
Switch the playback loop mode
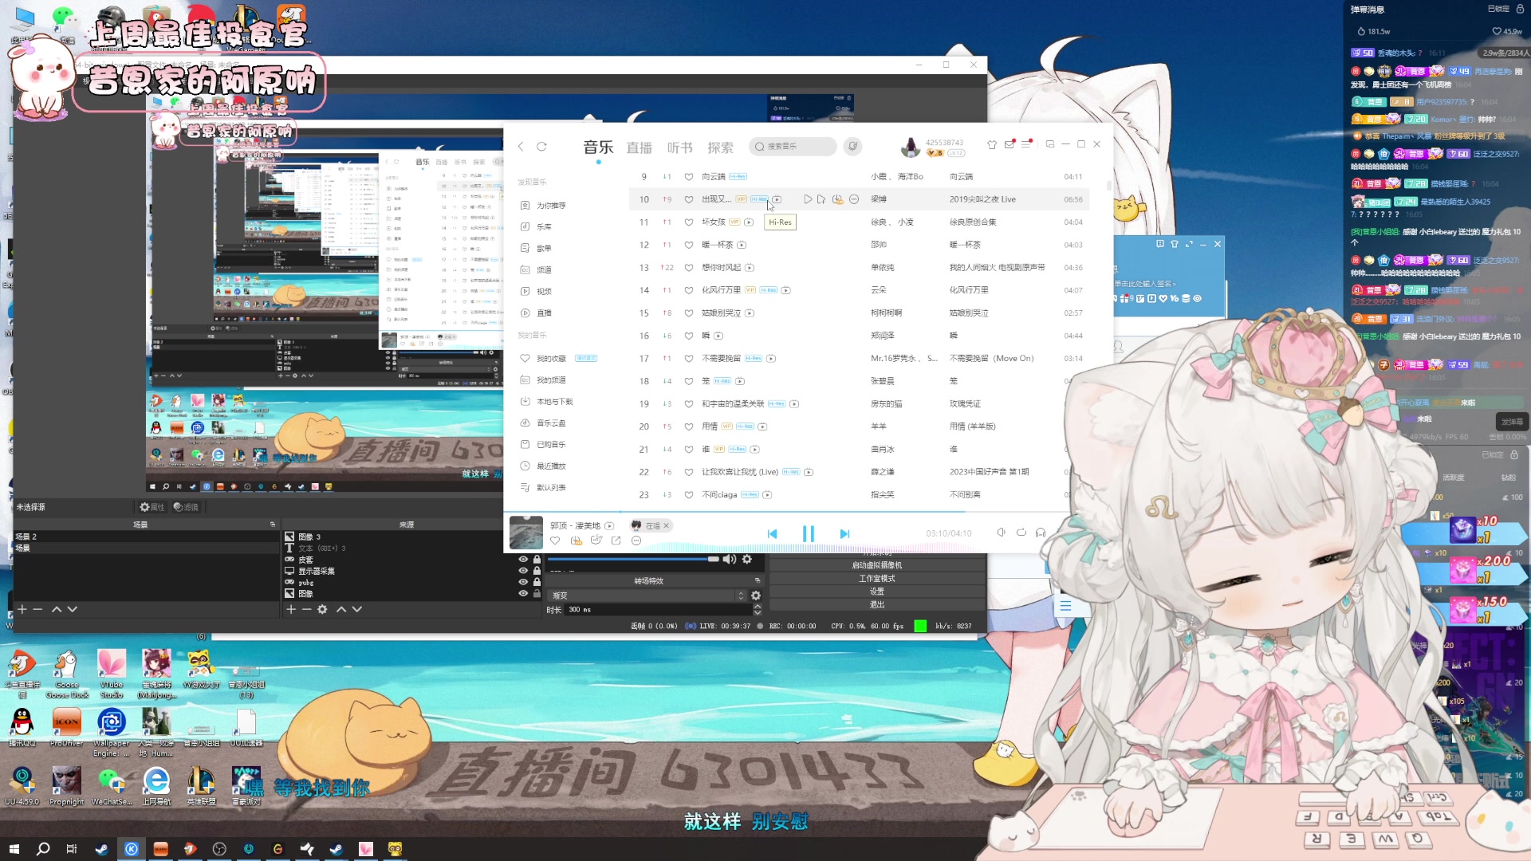(x=1021, y=533)
